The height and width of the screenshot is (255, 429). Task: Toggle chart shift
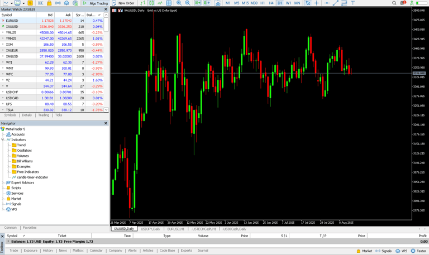(x=207, y=3)
